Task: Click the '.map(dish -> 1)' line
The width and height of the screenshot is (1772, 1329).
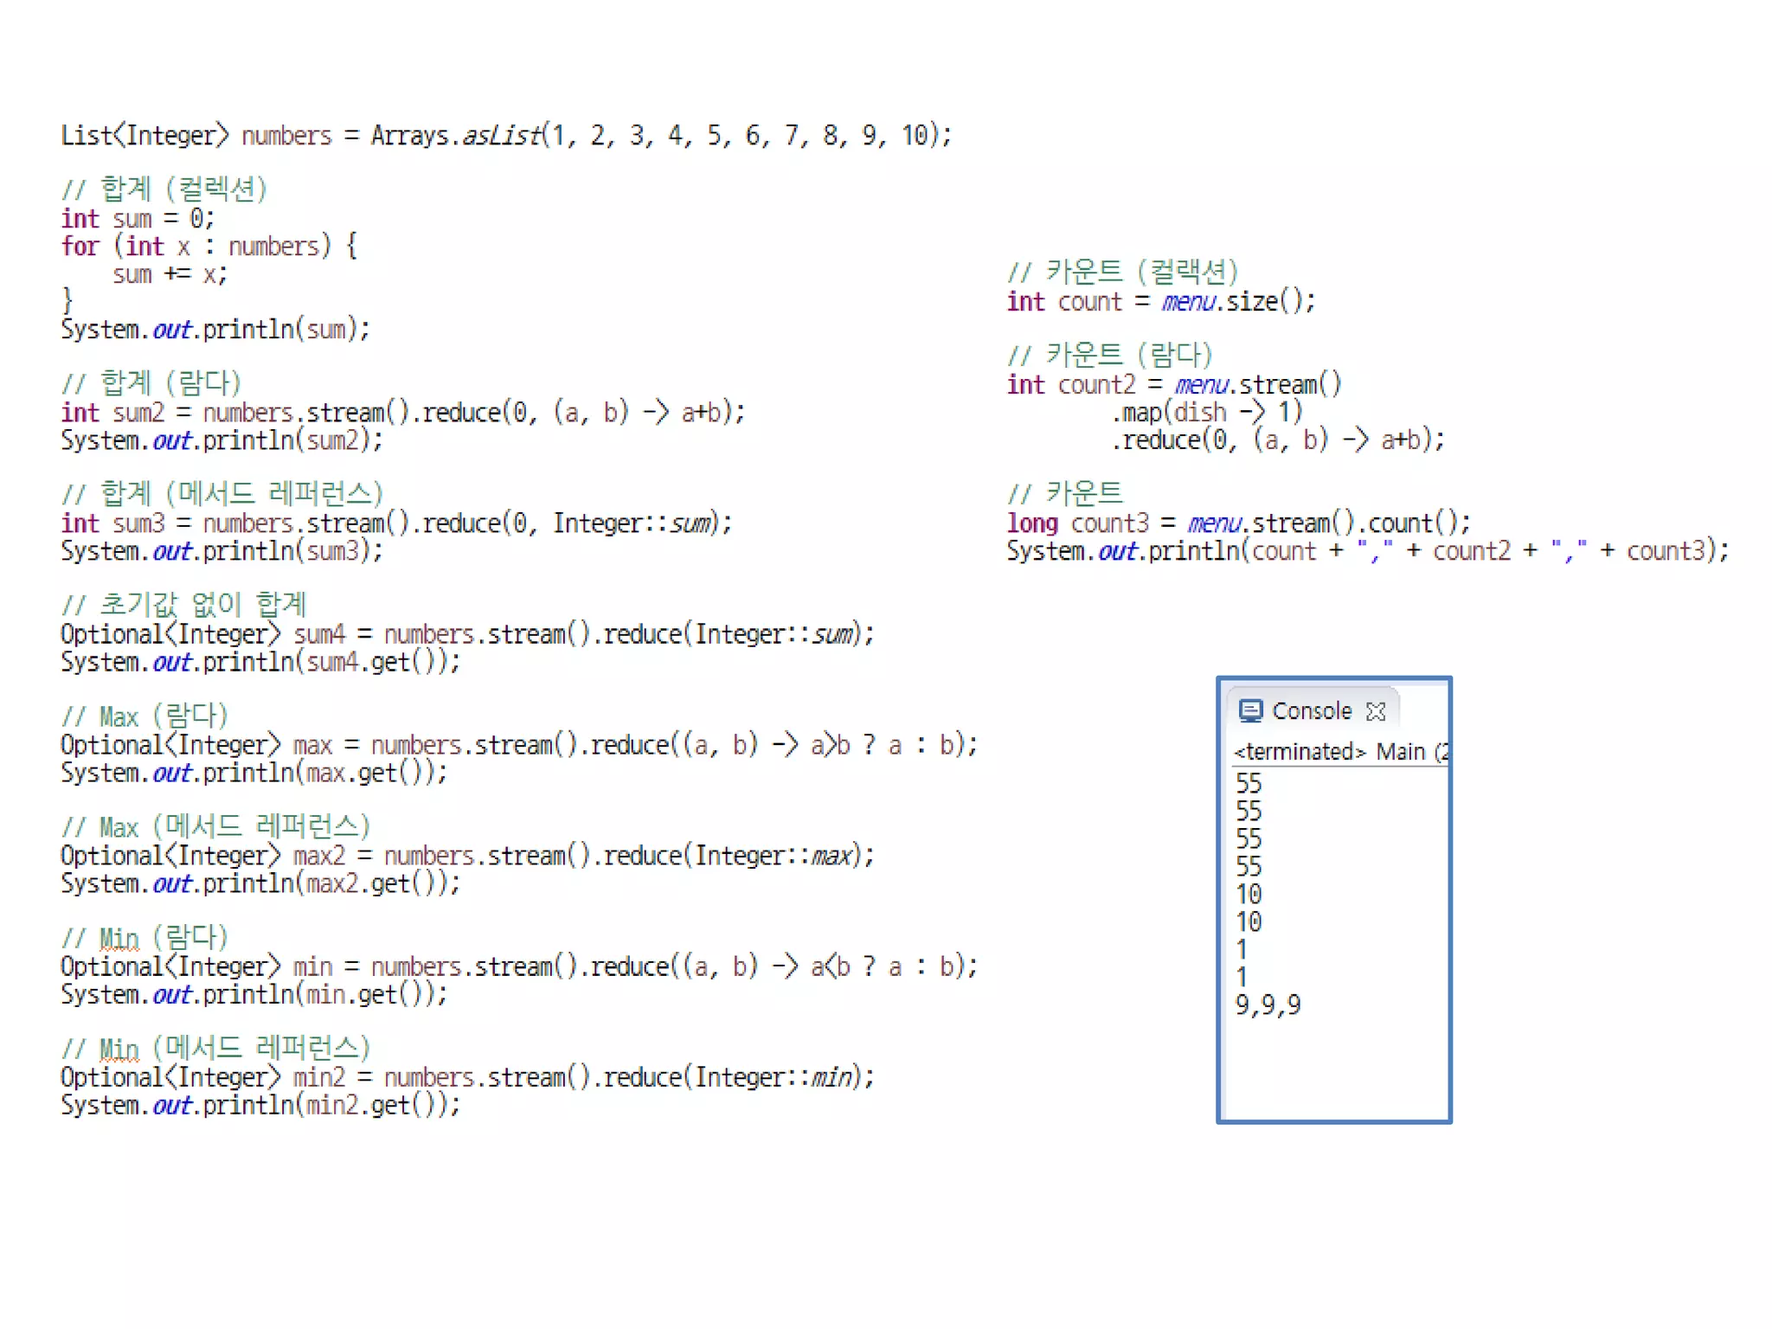Action: 1207,412
